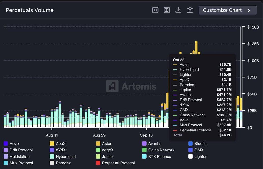Toggle Hyperliquid series in legend
Image resolution: width=263 pixels, height=169 pixels.
(x=66, y=157)
